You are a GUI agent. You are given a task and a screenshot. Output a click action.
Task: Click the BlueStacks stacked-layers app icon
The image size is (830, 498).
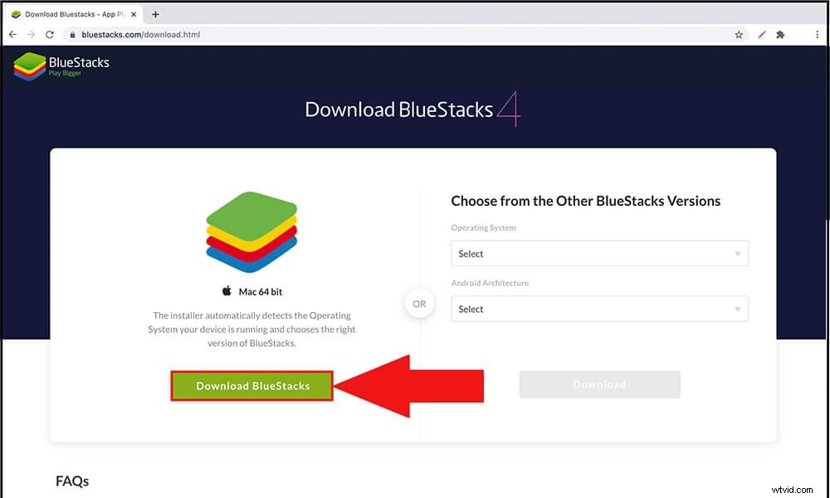[251, 232]
